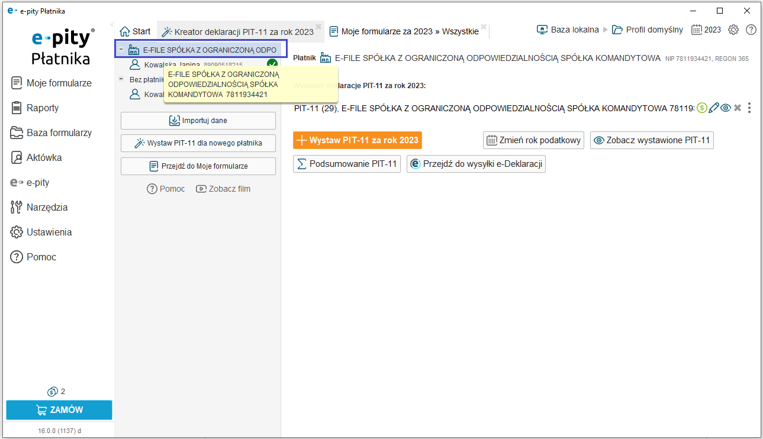Open settings via top-right gear icon

pos(733,30)
